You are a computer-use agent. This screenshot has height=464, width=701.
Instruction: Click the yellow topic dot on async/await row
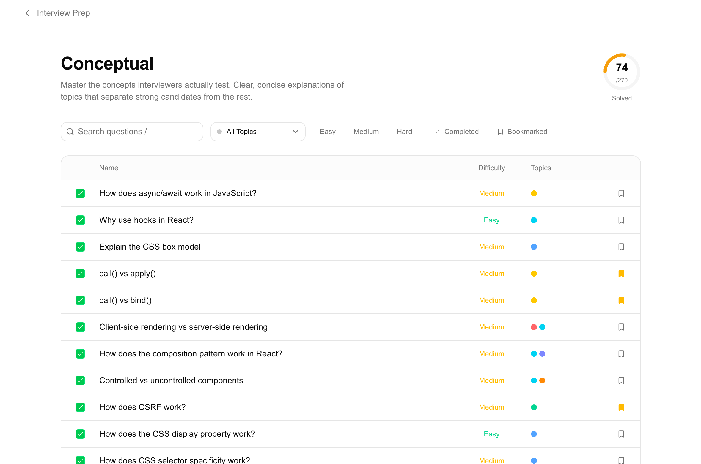[534, 193]
